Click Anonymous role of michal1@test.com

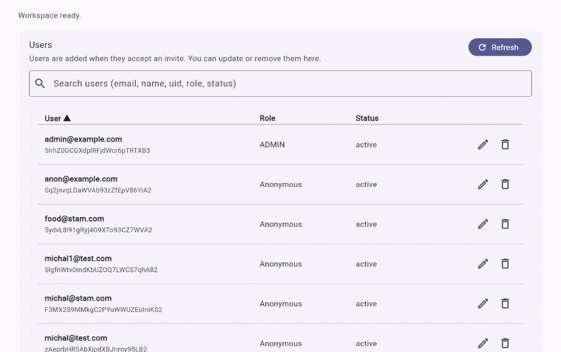281,264
